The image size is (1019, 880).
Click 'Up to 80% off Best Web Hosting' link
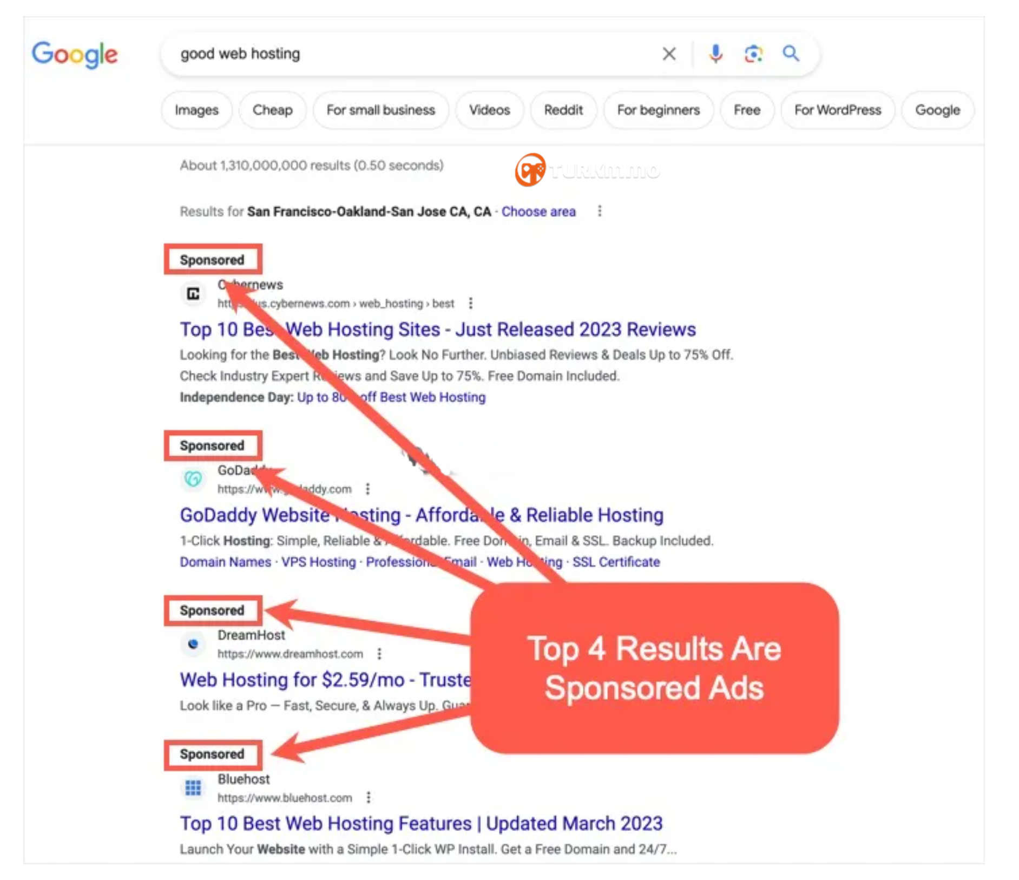[391, 397]
